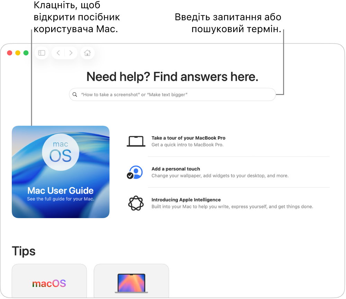
Task: Click the magnifying glass search icon
Action: point(75,95)
